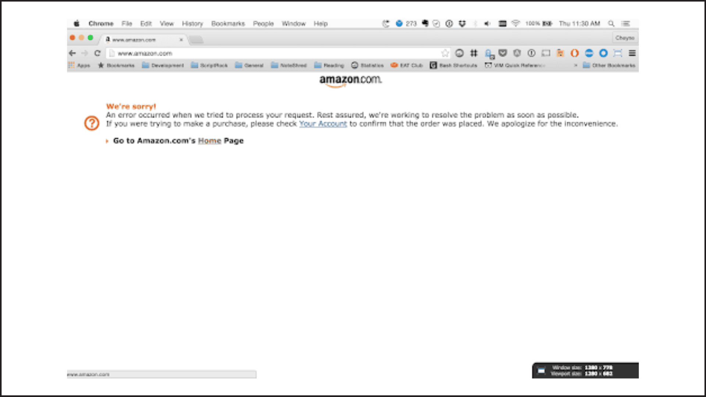The image size is (706, 397).
Task: Expand the Bookmarks folder in bookmarks bar
Action: tap(116, 65)
